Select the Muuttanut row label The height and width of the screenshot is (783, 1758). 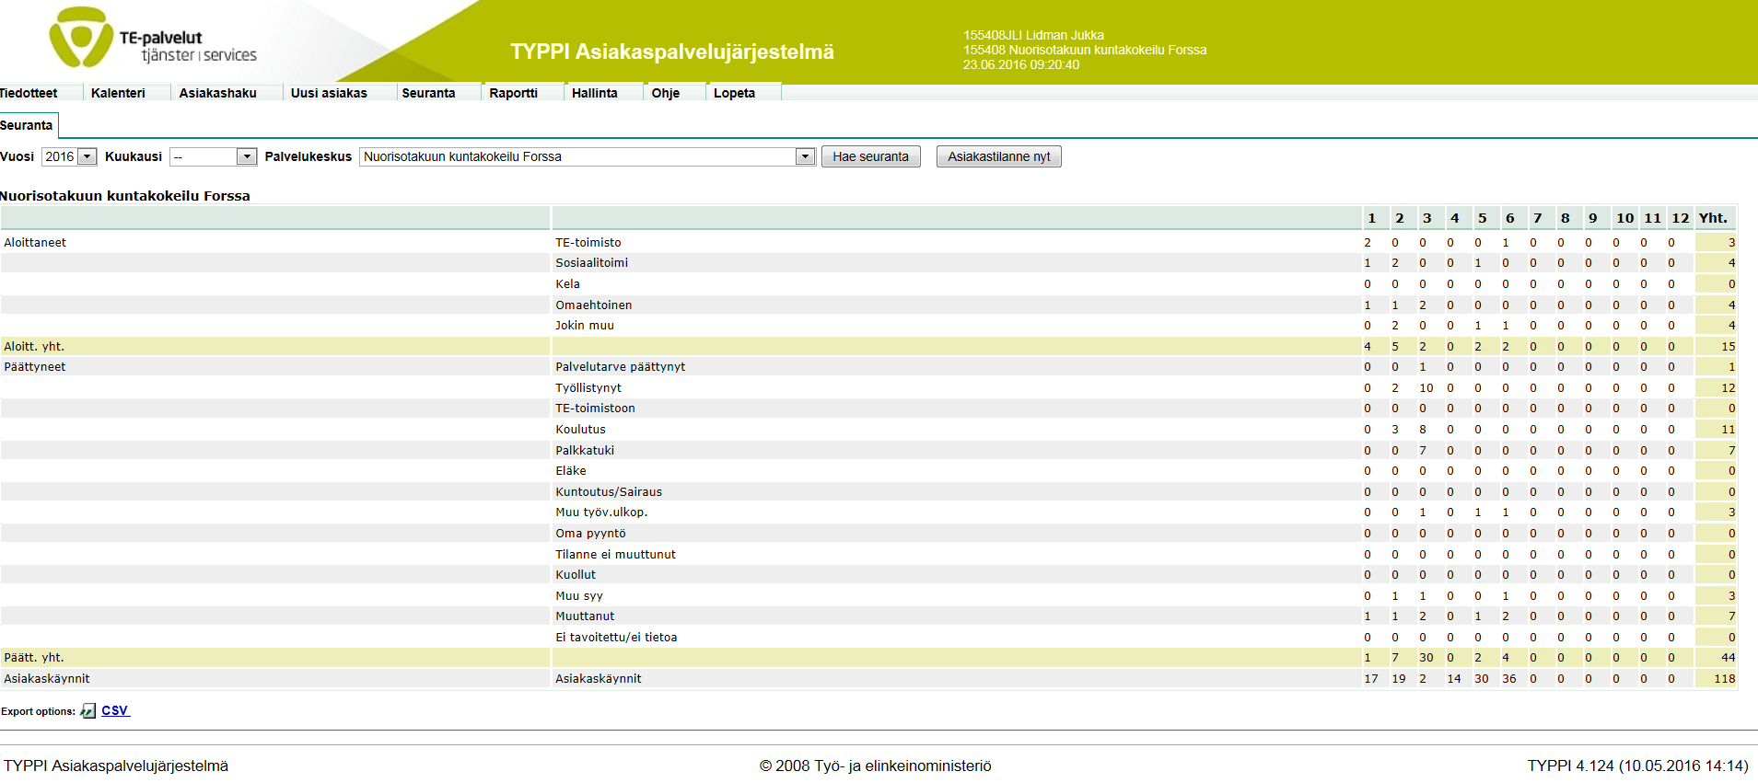[x=585, y=616]
